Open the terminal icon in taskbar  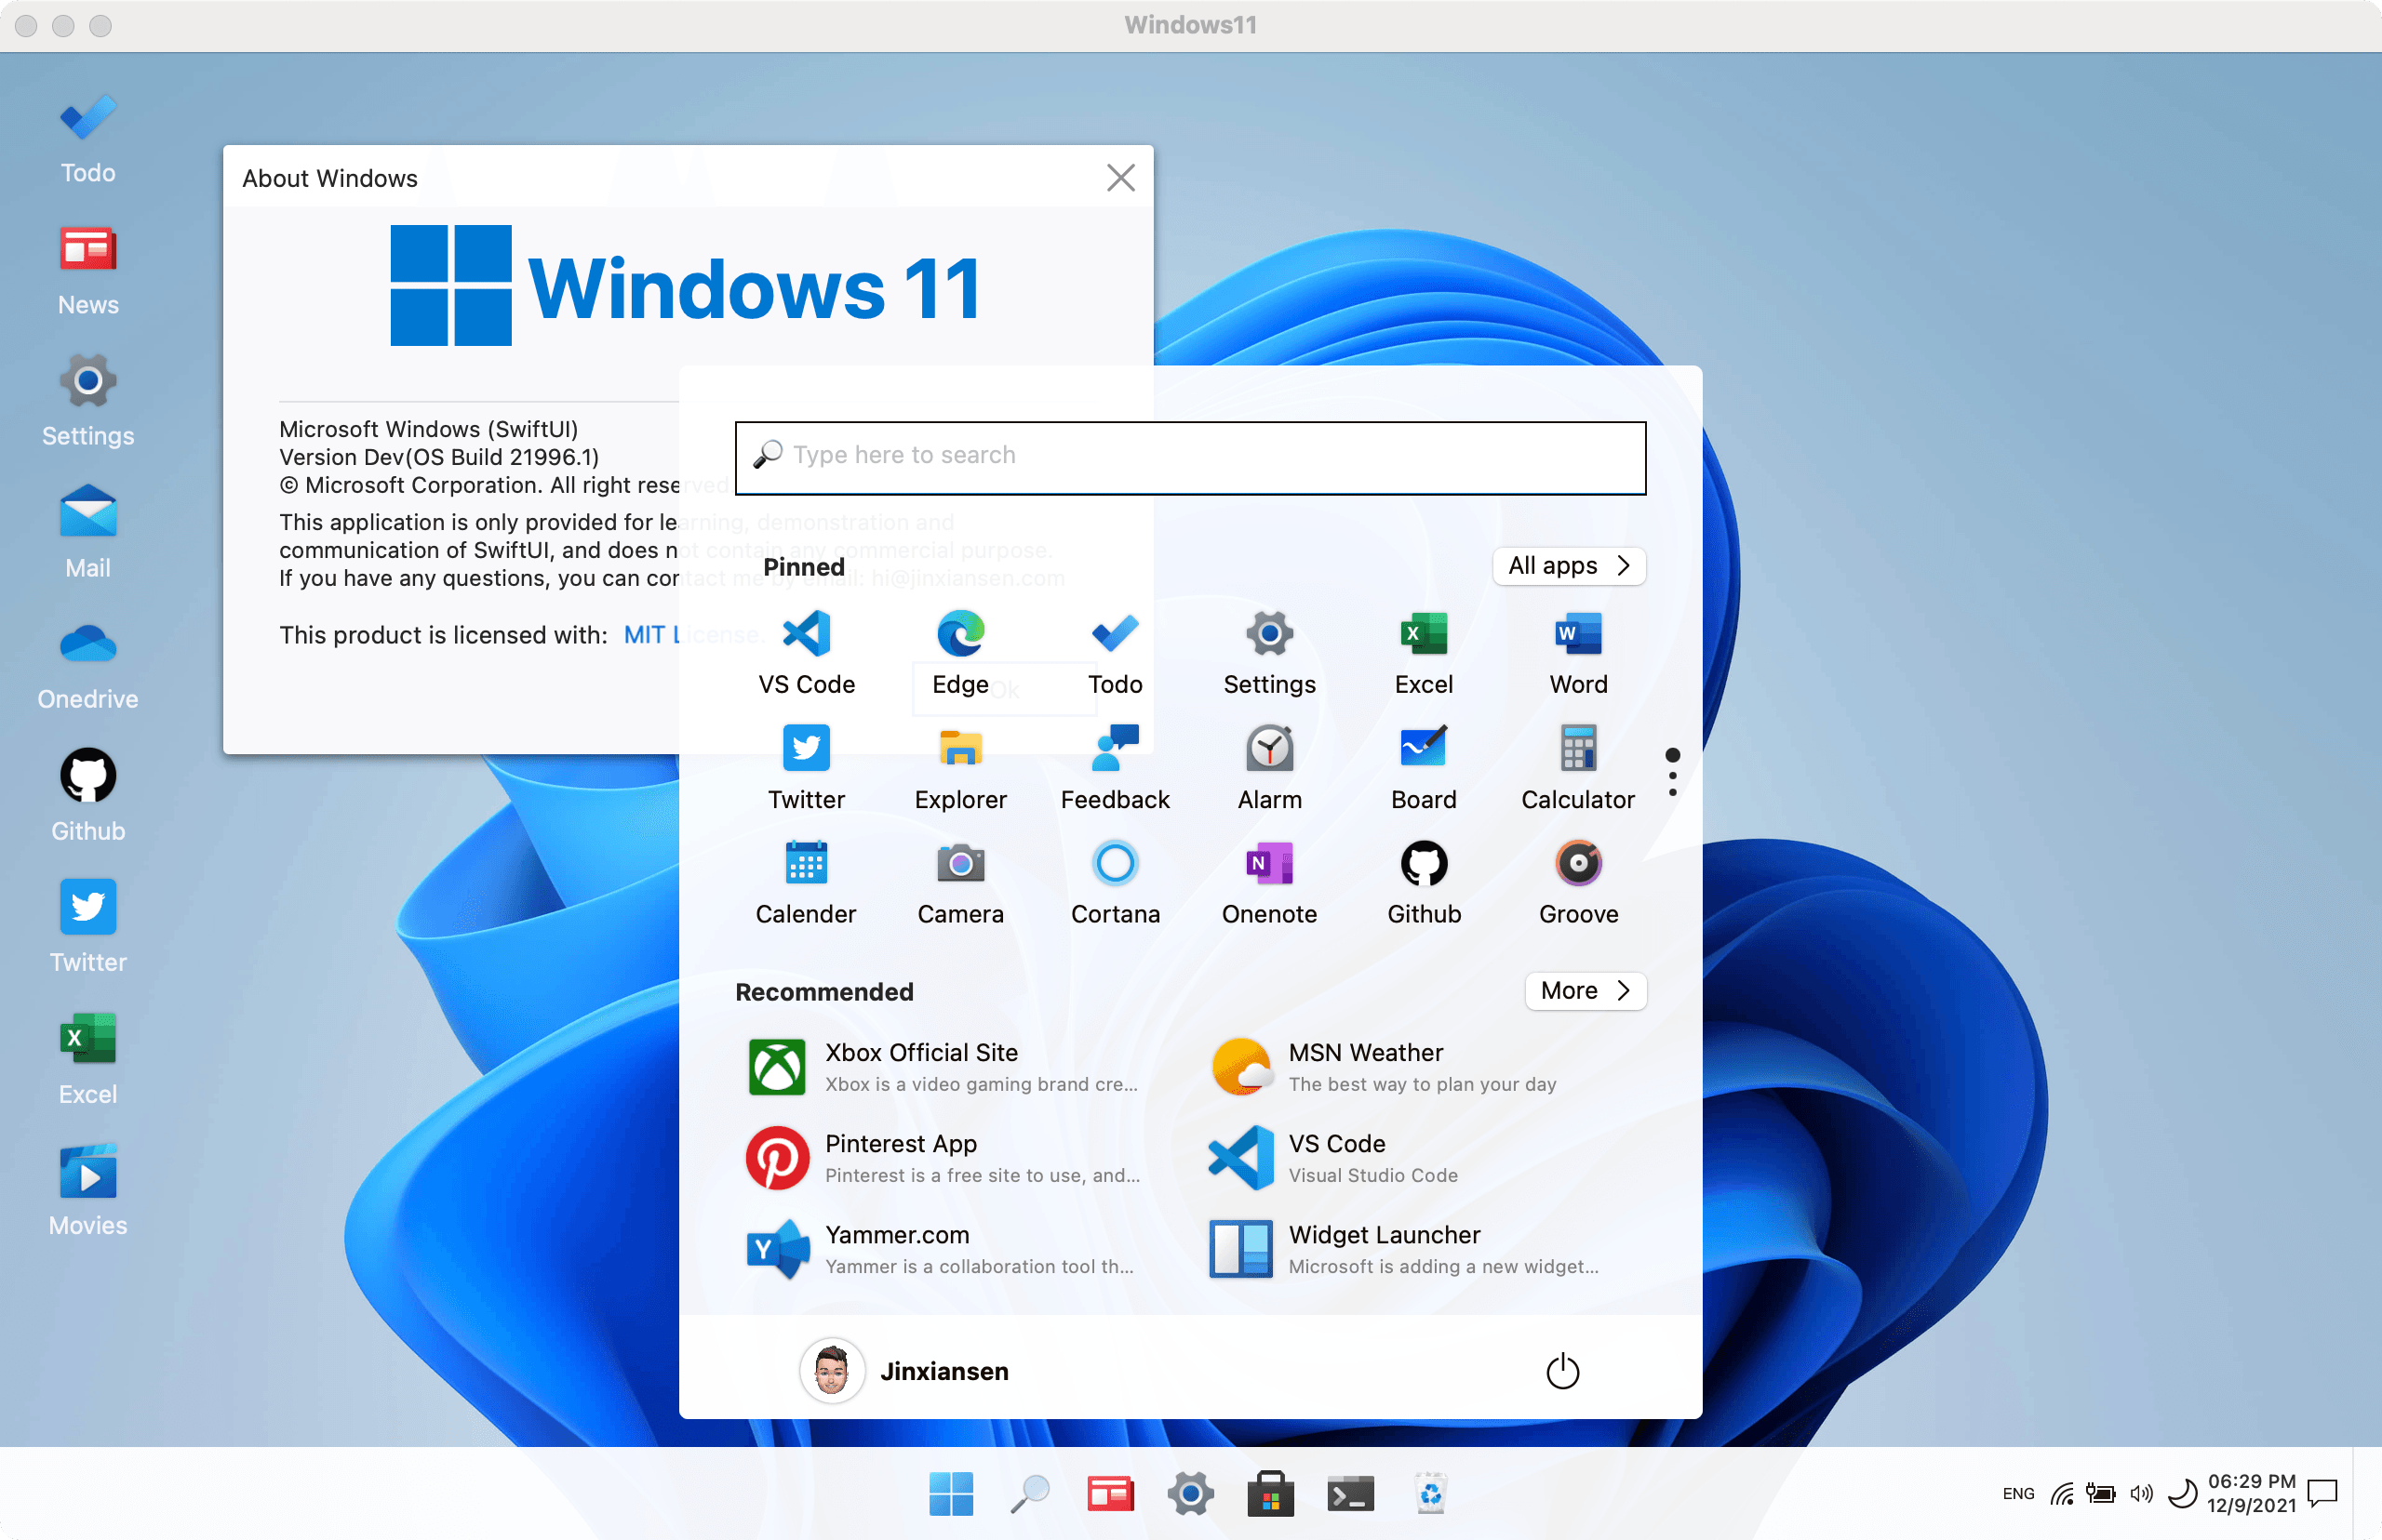coord(1349,1494)
